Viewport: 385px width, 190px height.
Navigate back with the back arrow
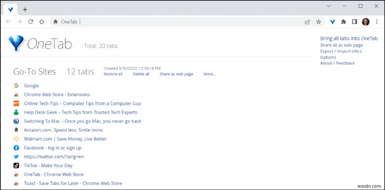8,22
